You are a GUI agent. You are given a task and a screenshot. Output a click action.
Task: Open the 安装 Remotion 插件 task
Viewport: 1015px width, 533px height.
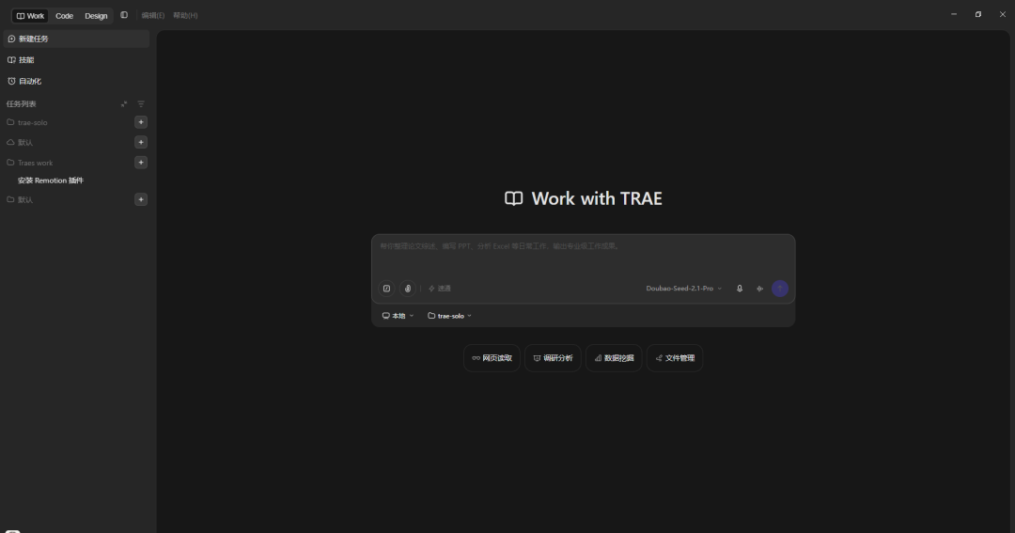(51, 180)
